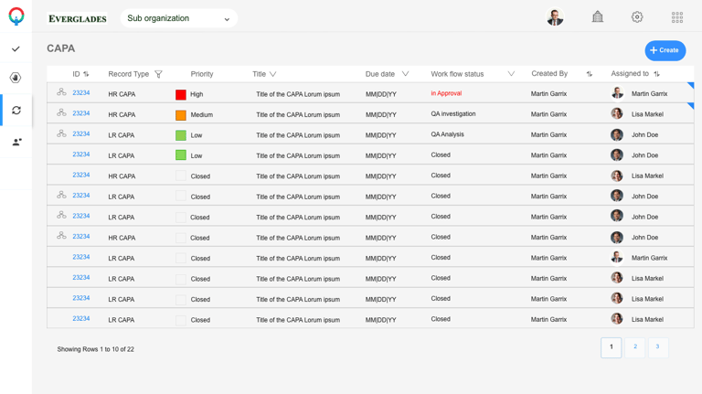Image resolution: width=702 pixels, height=394 pixels.
Task: Open the checkmark tasks sidebar icon
Action: click(16, 48)
